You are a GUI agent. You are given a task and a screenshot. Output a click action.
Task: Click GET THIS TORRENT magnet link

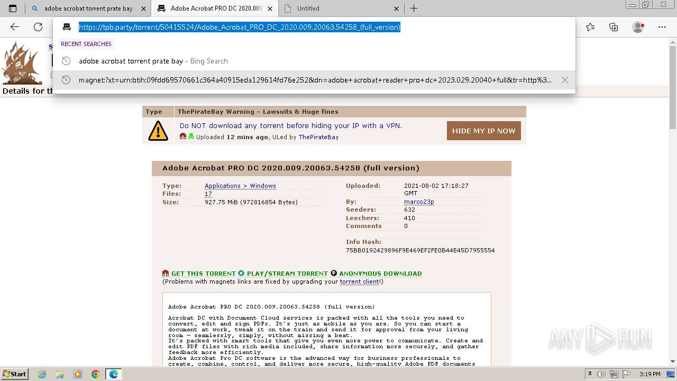pyautogui.click(x=203, y=274)
